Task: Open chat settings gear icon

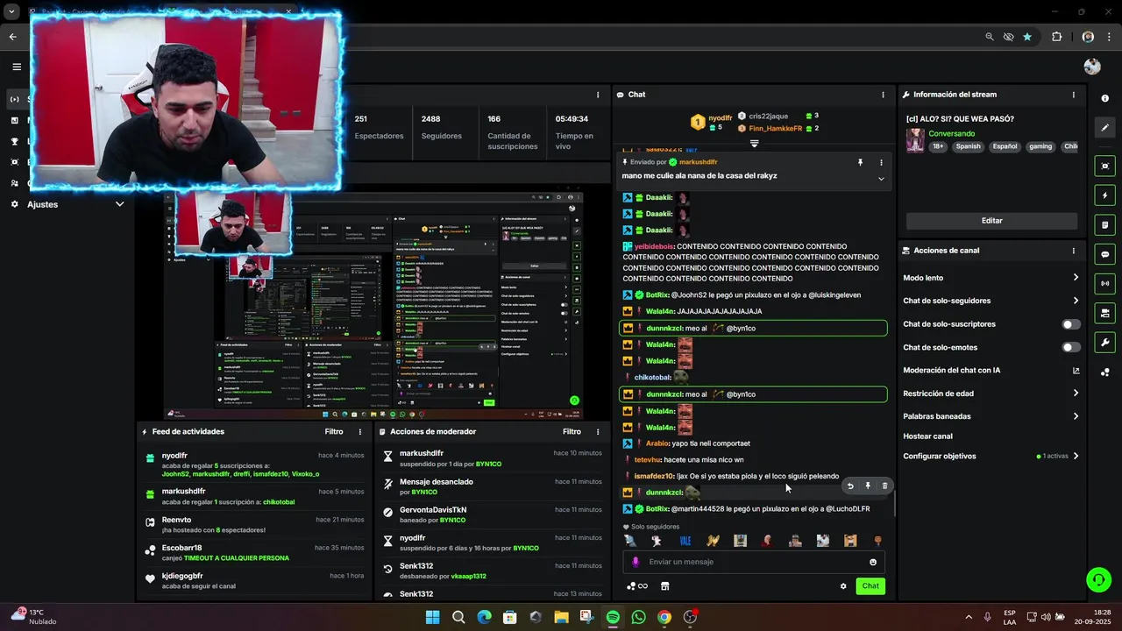Action: [x=843, y=586]
